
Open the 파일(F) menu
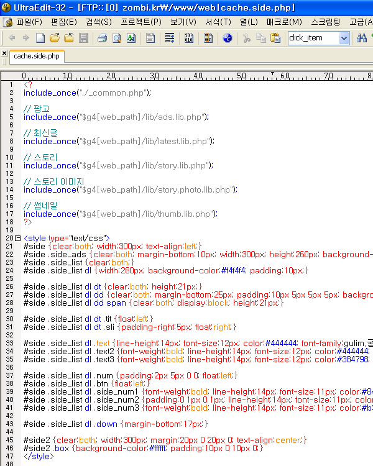coord(29,22)
